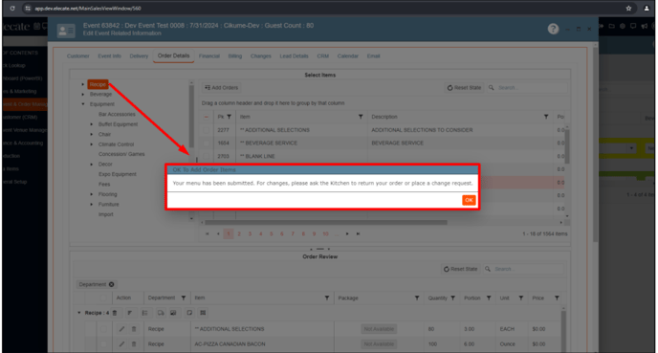Open the Pk column filter
The height and width of the screenshot is (353, 658).
point(230,117)
